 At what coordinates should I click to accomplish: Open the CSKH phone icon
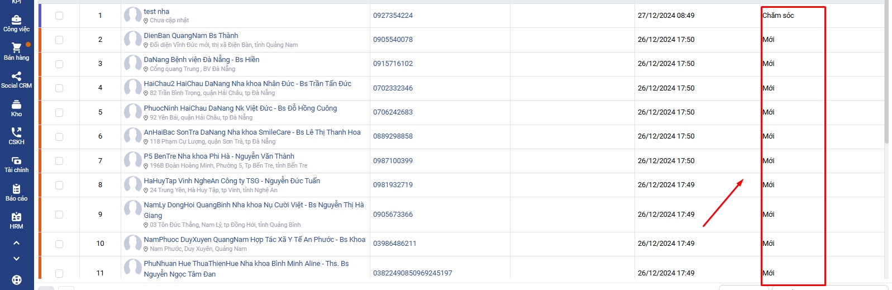coord(17,136)
